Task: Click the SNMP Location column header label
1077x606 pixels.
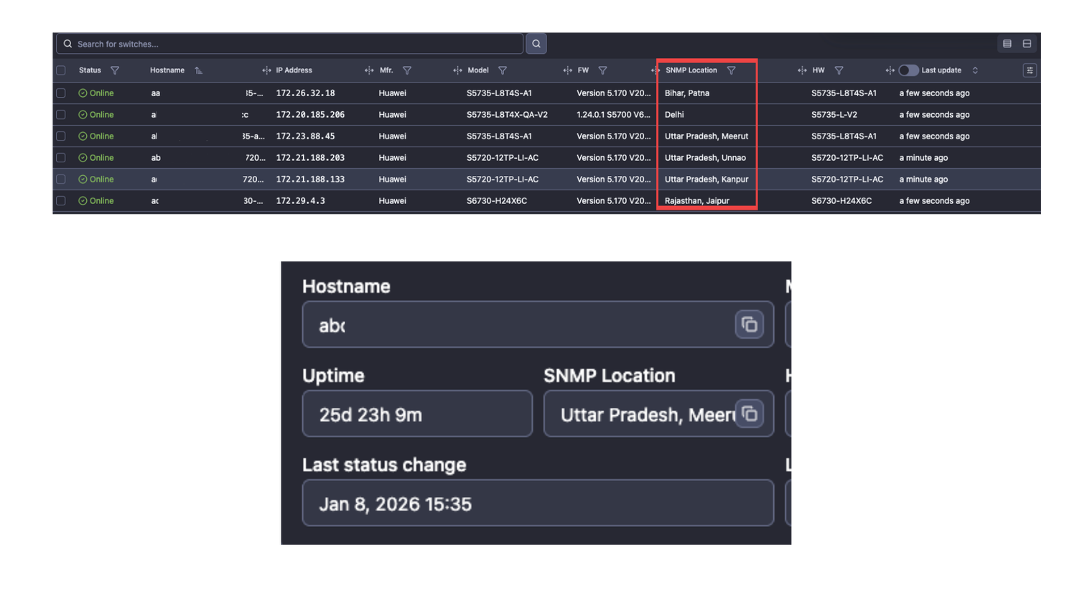Action: 691,70
